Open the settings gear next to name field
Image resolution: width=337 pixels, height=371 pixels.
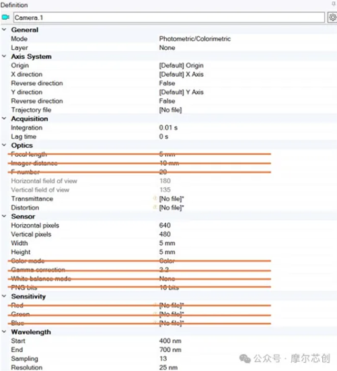pos(332,18)
